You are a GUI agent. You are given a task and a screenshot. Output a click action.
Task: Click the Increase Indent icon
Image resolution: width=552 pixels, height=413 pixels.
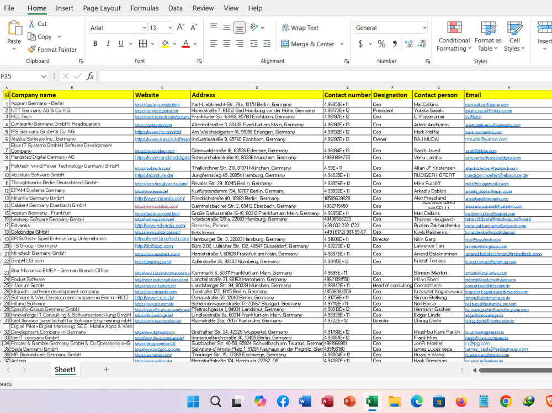click(x=267, y=44)
